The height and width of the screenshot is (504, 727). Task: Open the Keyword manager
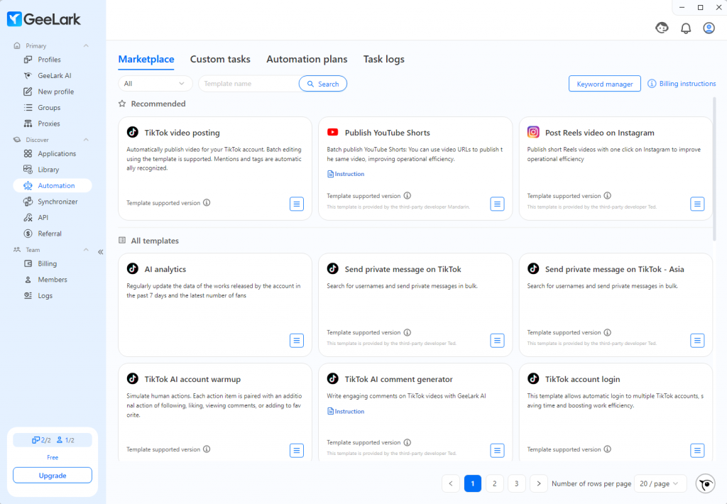(605, 84)
